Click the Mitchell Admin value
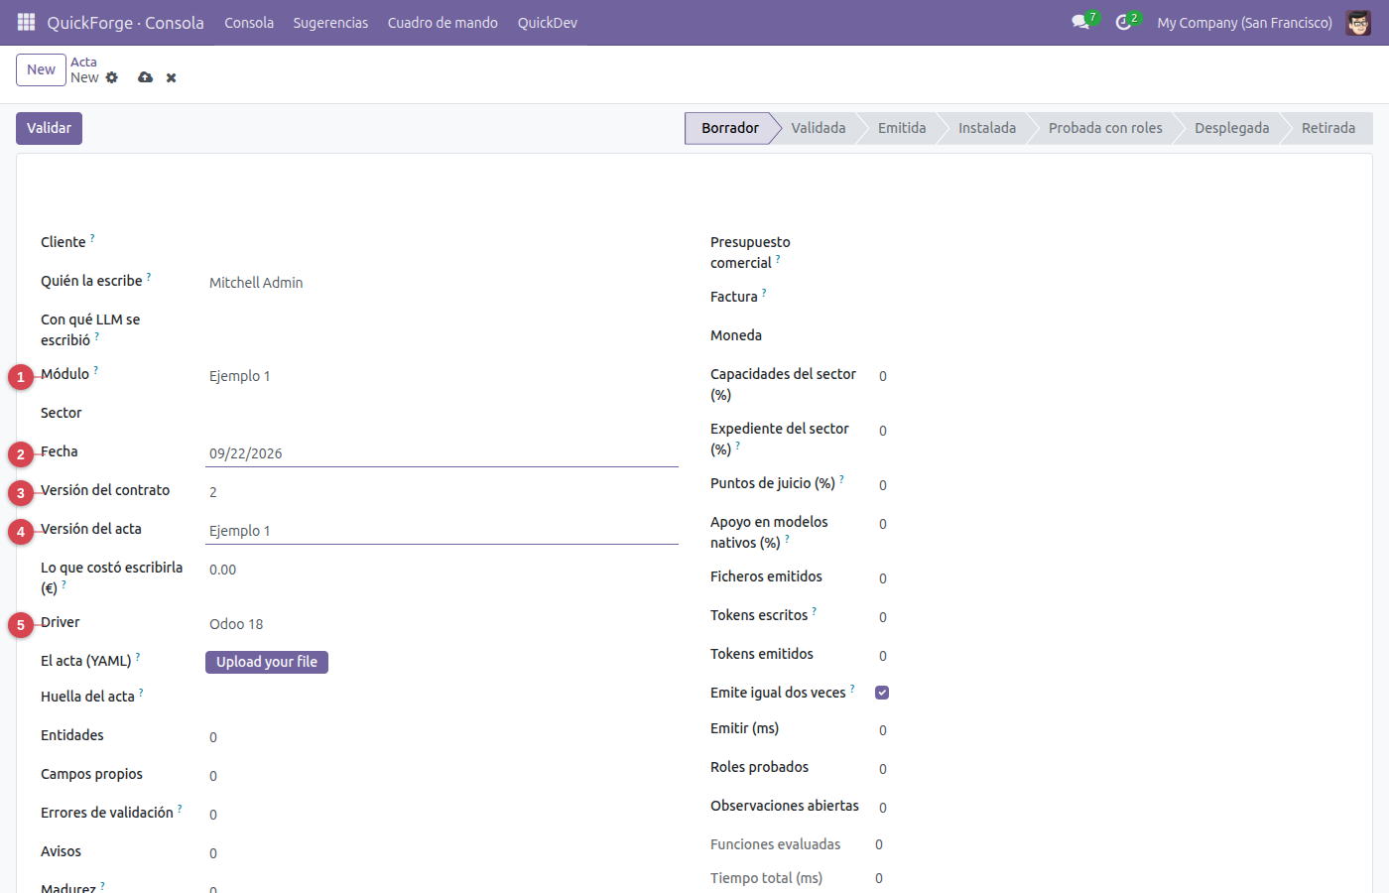This screenshot has height=893, width=1389. click(x=256, y=283)
